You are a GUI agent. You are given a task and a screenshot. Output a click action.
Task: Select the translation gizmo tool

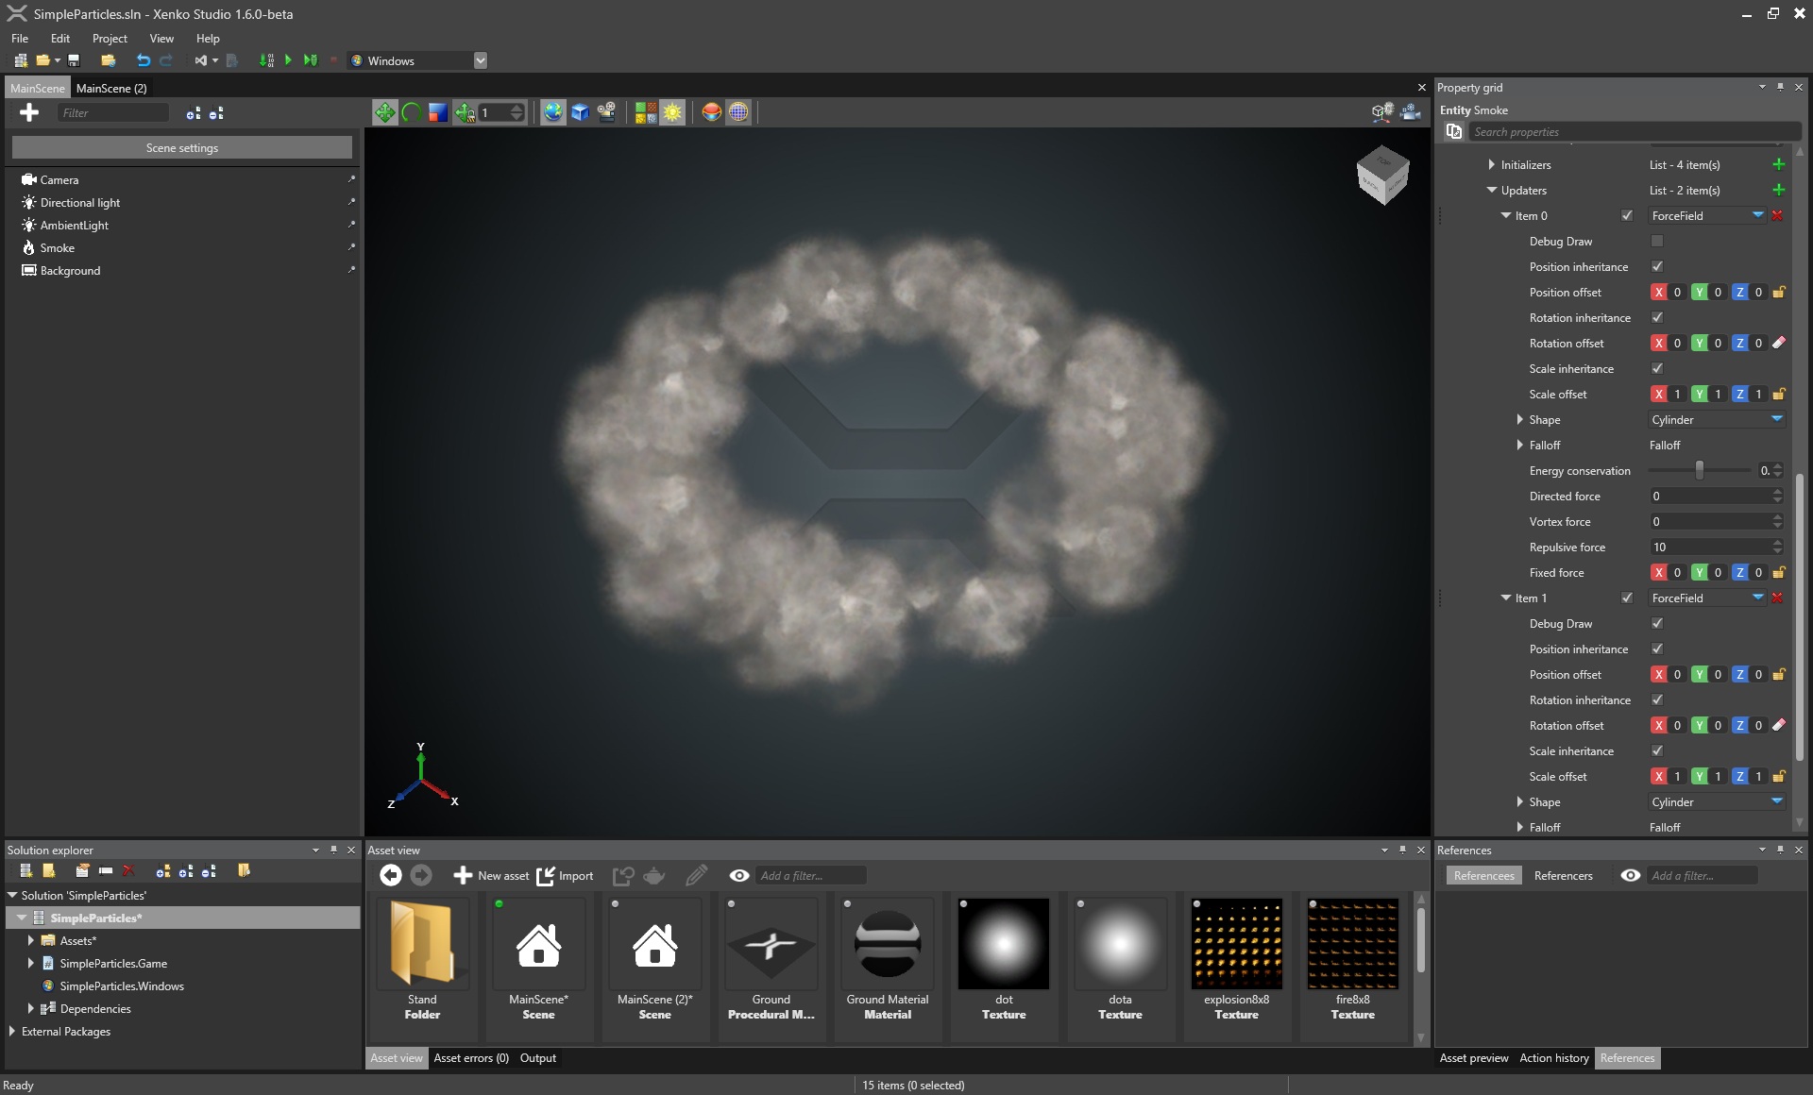pyautogui.click(x=384, y=112)
